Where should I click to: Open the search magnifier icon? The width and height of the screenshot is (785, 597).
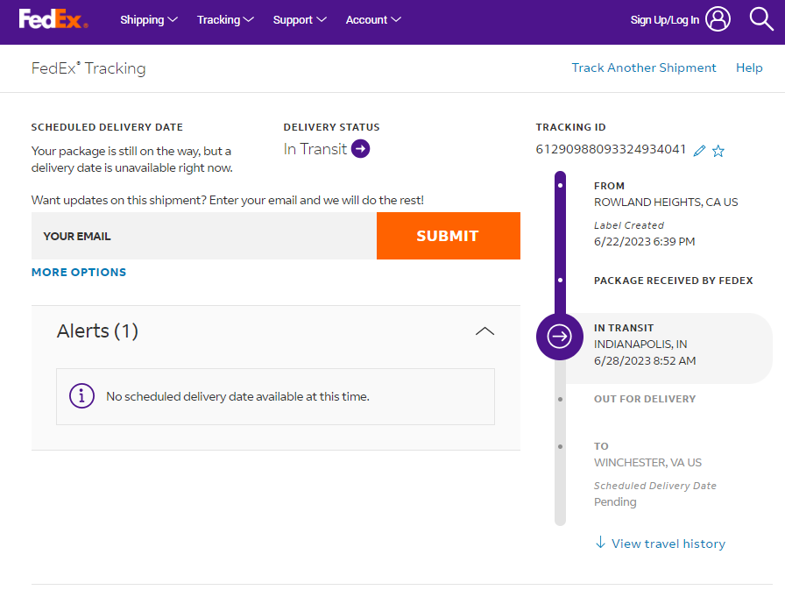(761, 19)
